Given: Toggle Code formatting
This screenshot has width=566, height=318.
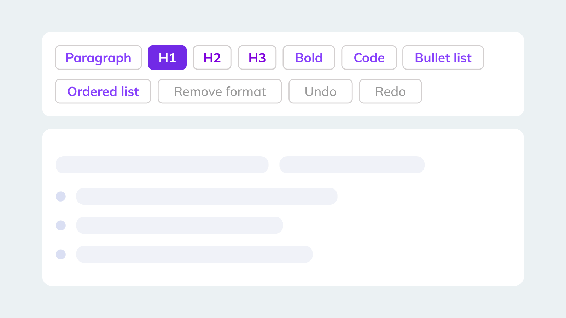Looking at the screenshot, I should 369,58.
